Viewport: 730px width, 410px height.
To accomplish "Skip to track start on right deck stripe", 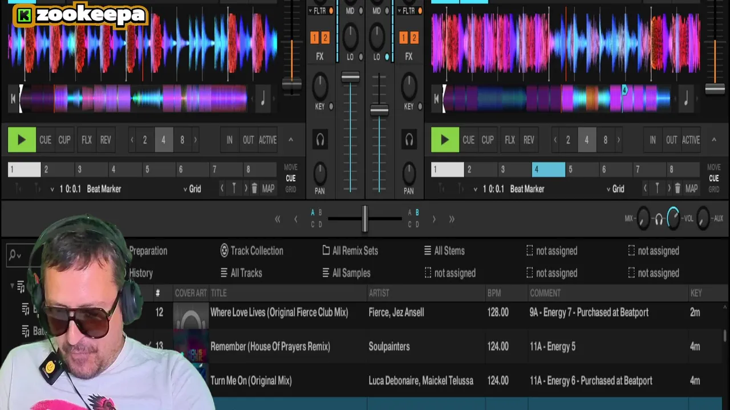I will (436, 99).
